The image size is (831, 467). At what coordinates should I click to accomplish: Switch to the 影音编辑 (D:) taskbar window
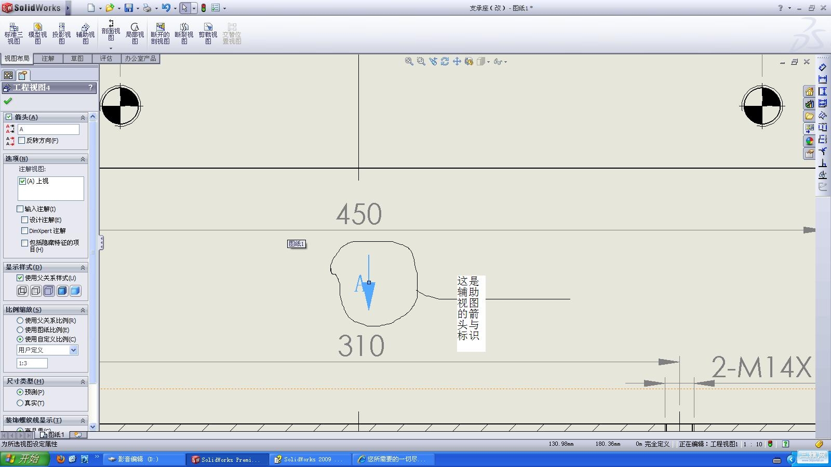[x=144, y=459]
